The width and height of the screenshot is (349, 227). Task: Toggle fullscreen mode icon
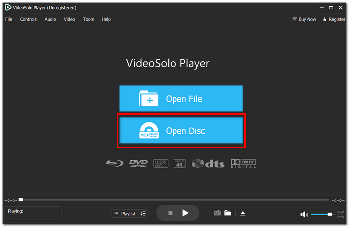341,215
